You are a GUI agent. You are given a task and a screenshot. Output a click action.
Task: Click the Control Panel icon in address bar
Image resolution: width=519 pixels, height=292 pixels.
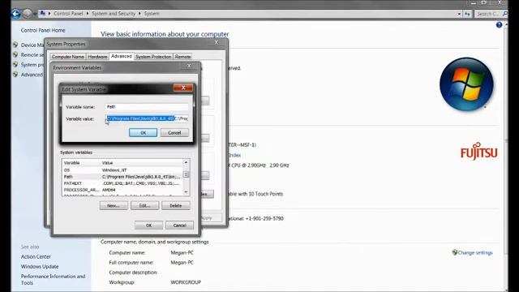pos(42,13)
